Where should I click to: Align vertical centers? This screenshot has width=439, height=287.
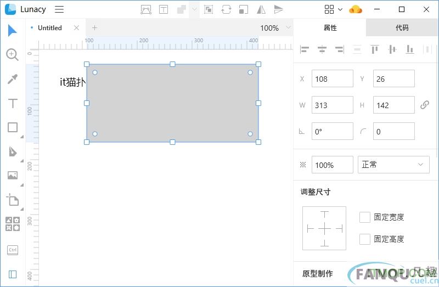(392, 49)
